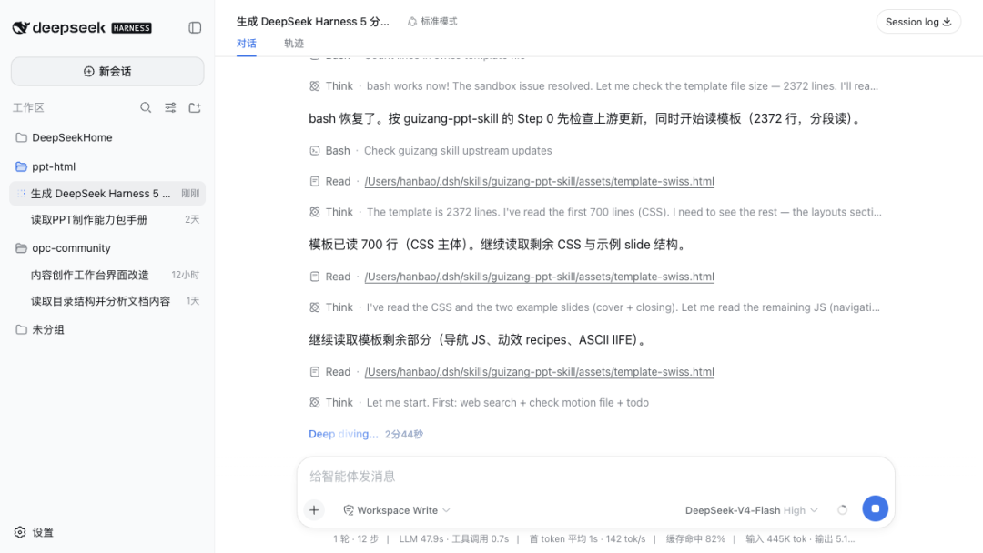
Task: Switch to the 轨迹 tab
Action: pyautogui.click(x=294, y=44)
